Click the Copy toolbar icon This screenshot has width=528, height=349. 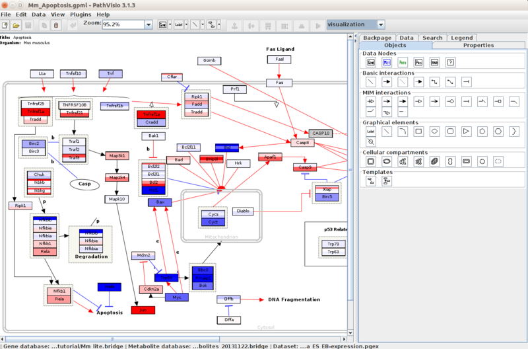[44, 25]
